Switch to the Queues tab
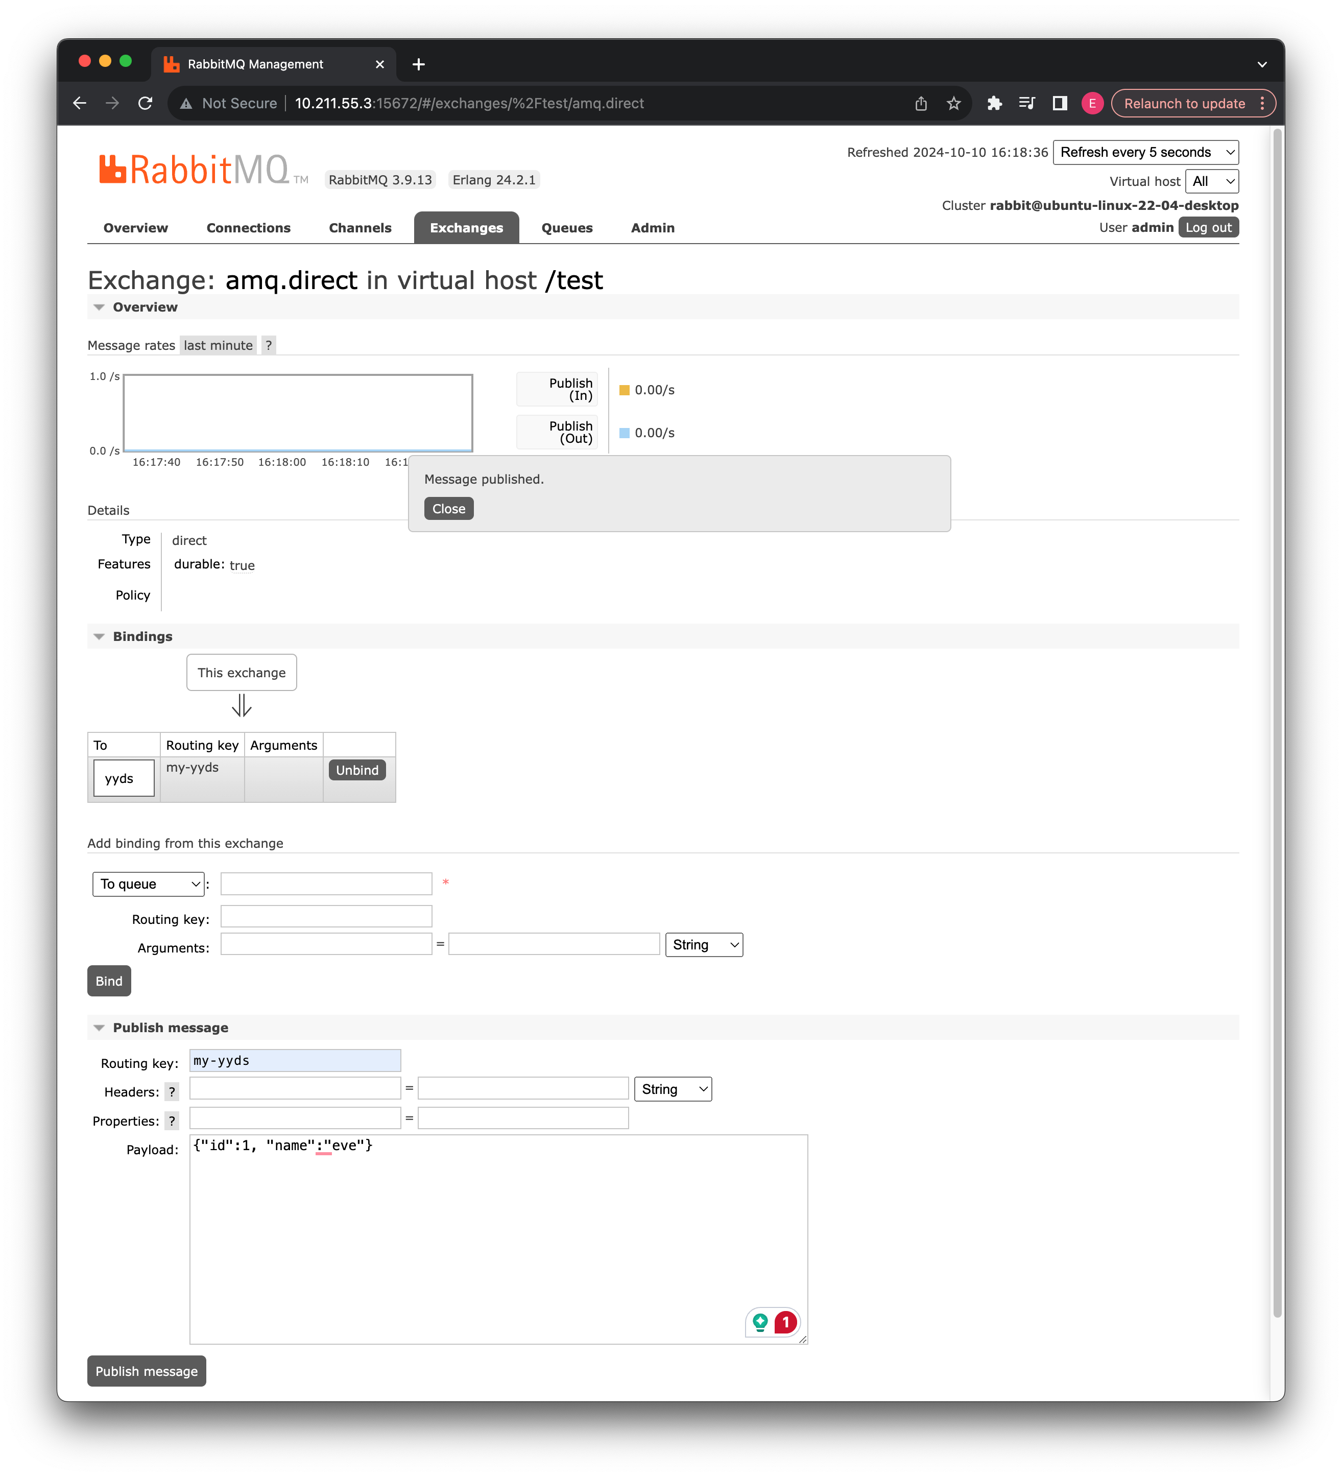 click(566, 228)
